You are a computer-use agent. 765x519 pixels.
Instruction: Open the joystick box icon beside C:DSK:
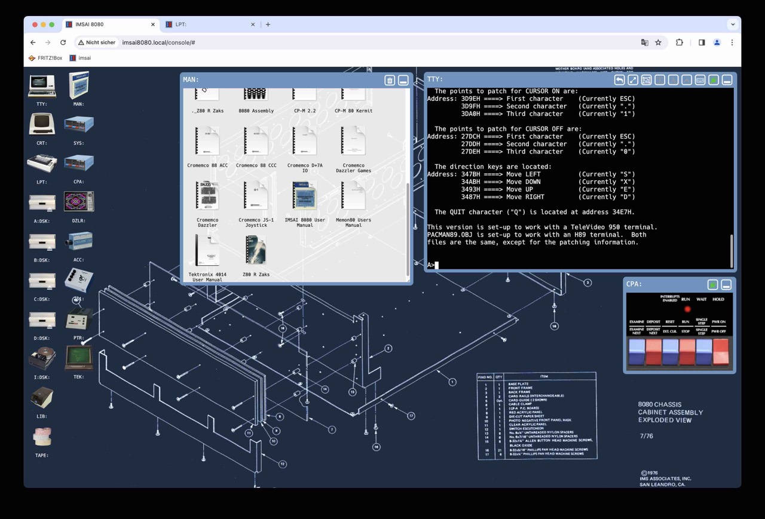coord(79,280)
